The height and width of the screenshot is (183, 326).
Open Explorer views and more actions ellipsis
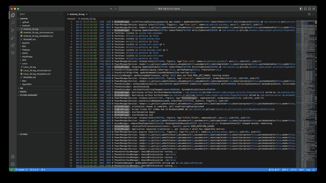tap(61, 14)
